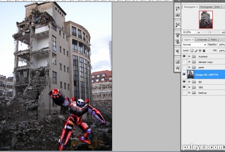Enable Lock position move icon
This screenshot has width=225, height=152.
200,51
